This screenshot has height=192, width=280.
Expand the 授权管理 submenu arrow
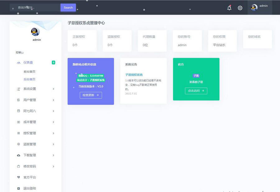point(54,133)
